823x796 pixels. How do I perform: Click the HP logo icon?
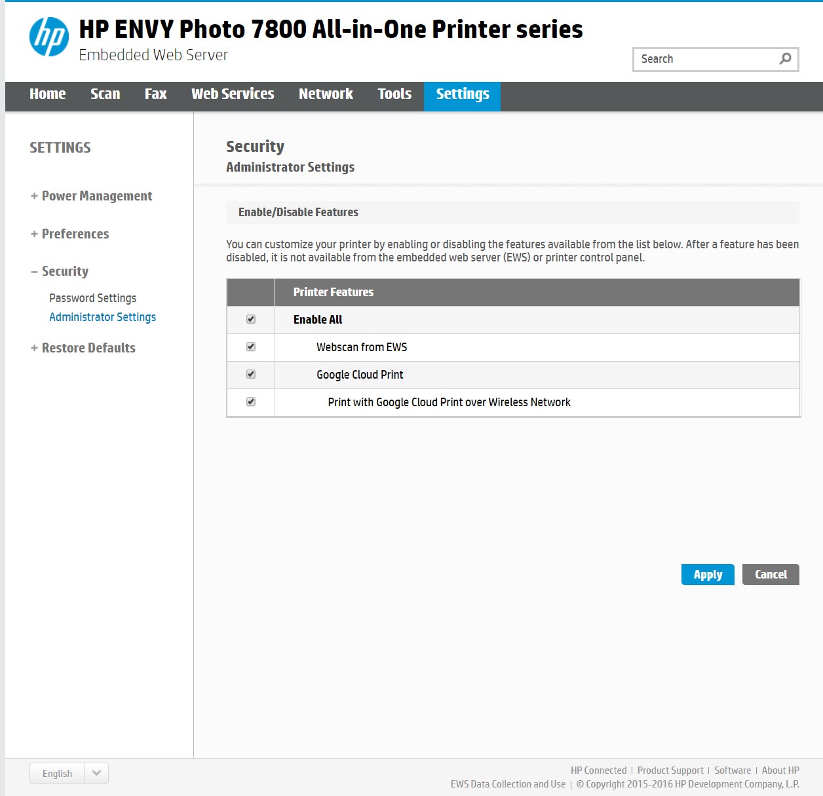pyautogui.click(x=49, y=37)
